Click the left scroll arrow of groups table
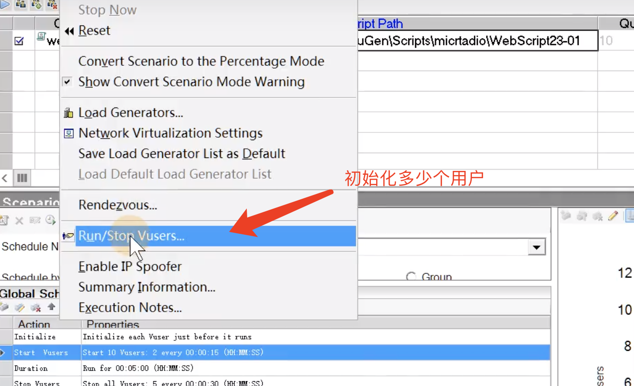The height and width of the screenshot is (386, 634). pos(5,178)
